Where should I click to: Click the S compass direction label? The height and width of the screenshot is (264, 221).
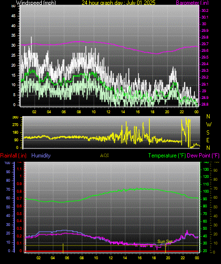208,133
